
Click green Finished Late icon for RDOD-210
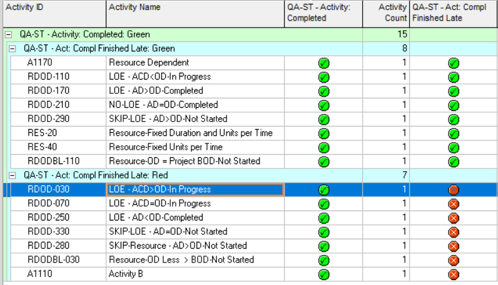pos(454,105)
